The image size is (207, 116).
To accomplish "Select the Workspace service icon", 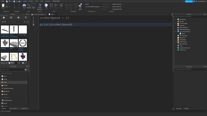I will (178, 19).
